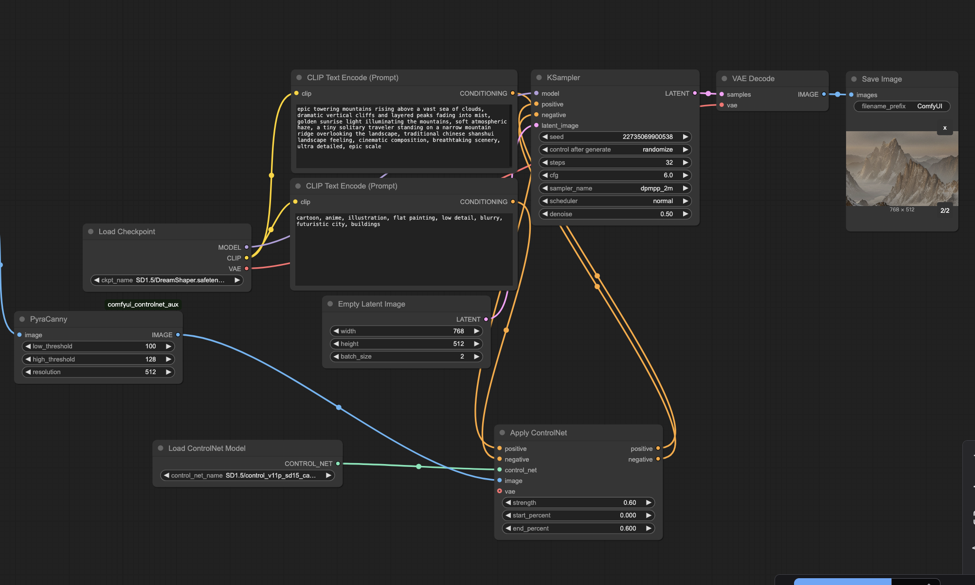This screenshot has height=585, width=975.
Task: Decrease batch_size with left arrow
Action: [x=336, y=357]
